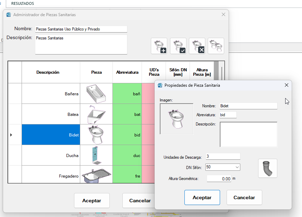The image size is (302, 217).
Task: Click the Bidet row selector arrow
Action: [11, 135]
